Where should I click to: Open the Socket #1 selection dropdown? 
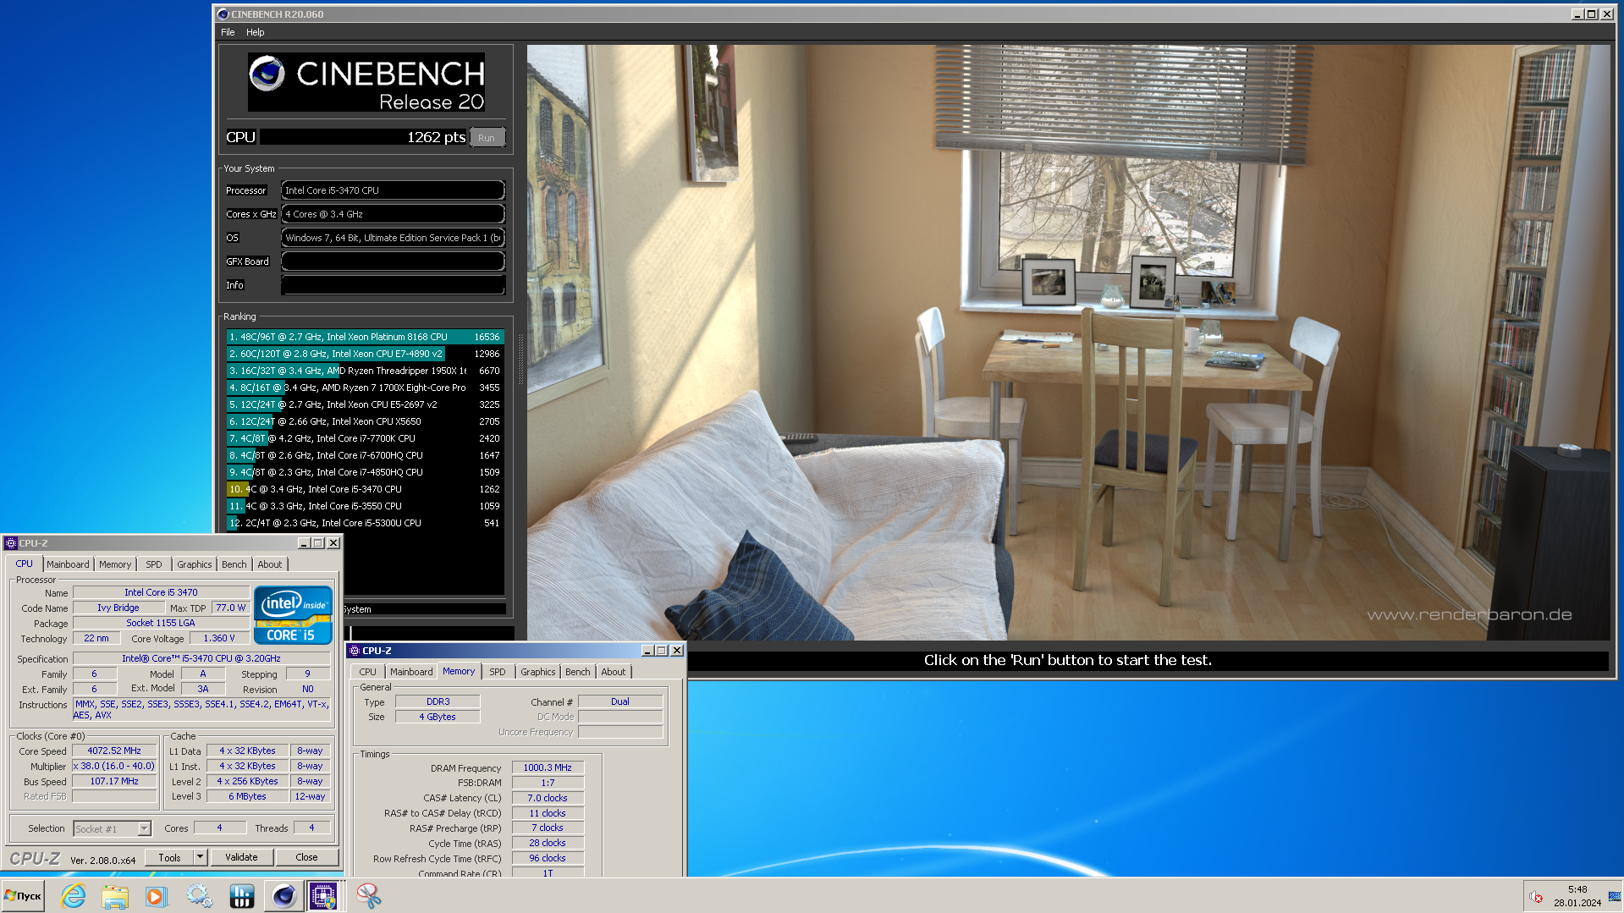tap(112, 829)
